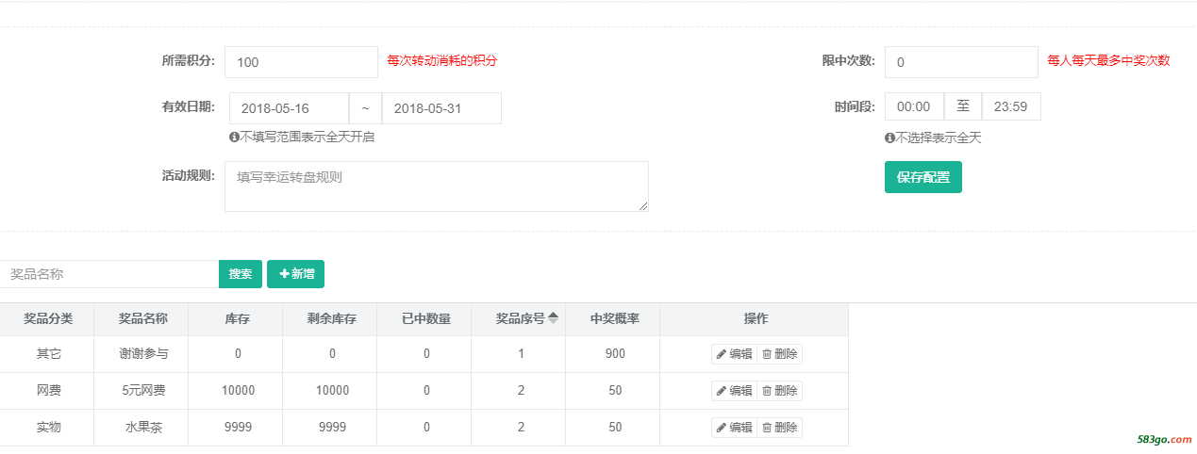Click the info icon beside 不填写范围表示全天开启
Screen dimensions: 1197x454
tap(234, 138)
